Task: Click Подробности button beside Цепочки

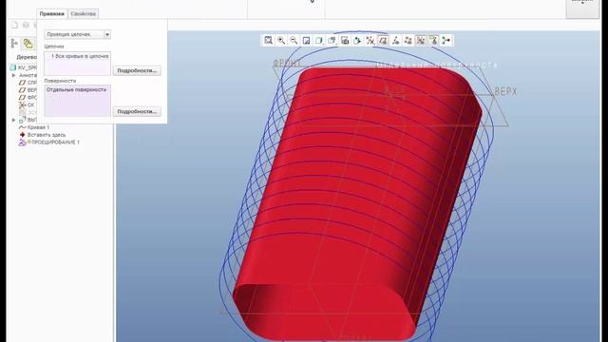Action: [137, 70]
